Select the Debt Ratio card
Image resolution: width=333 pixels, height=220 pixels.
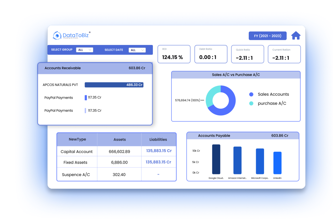[210, 54]
